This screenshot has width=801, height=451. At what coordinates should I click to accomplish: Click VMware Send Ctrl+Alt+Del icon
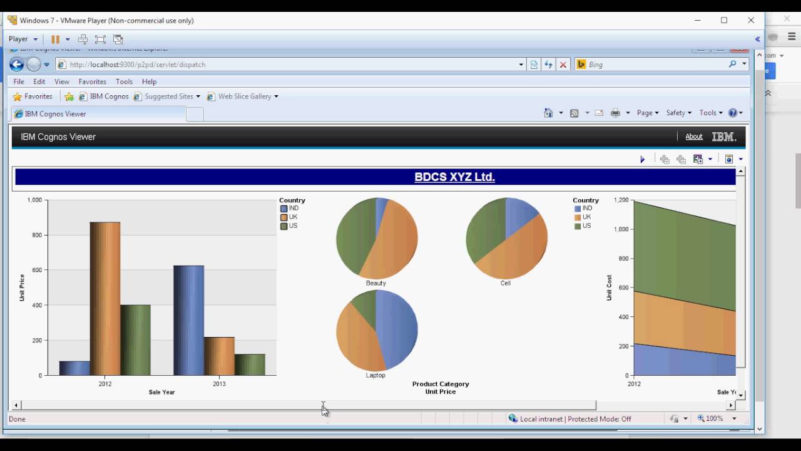coord(83,39)
